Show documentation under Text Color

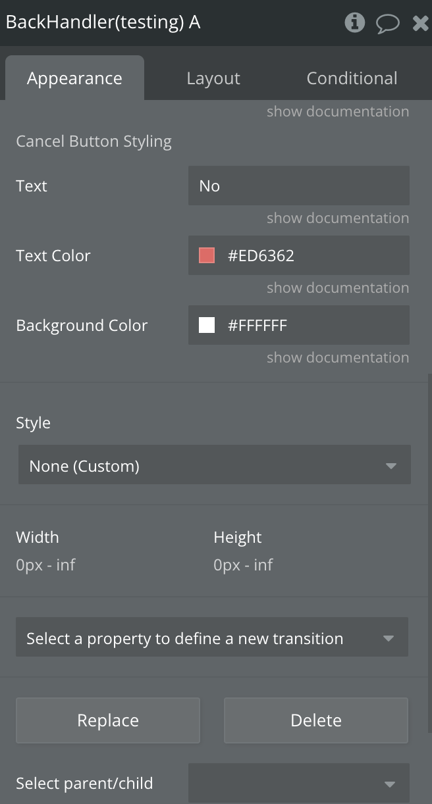tap(338, 288)
